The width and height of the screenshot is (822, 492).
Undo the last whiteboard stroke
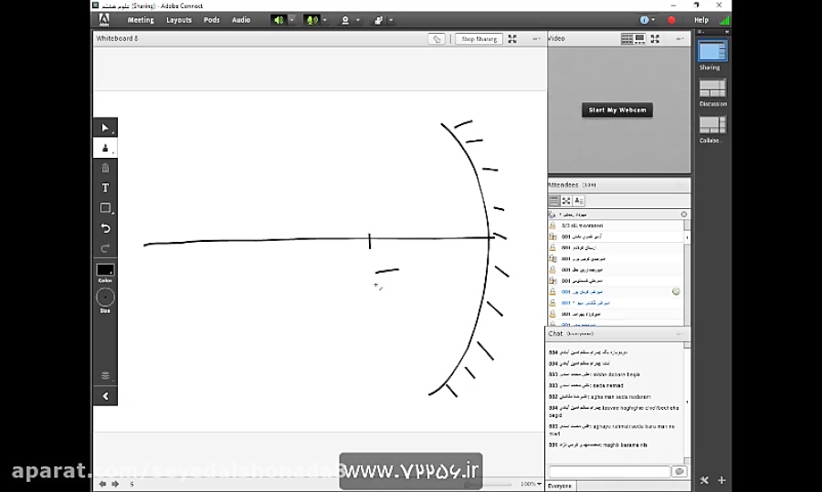pyautogui.click(x=105, y=228)
